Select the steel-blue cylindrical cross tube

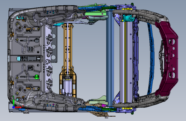click(x=110, y=58)
